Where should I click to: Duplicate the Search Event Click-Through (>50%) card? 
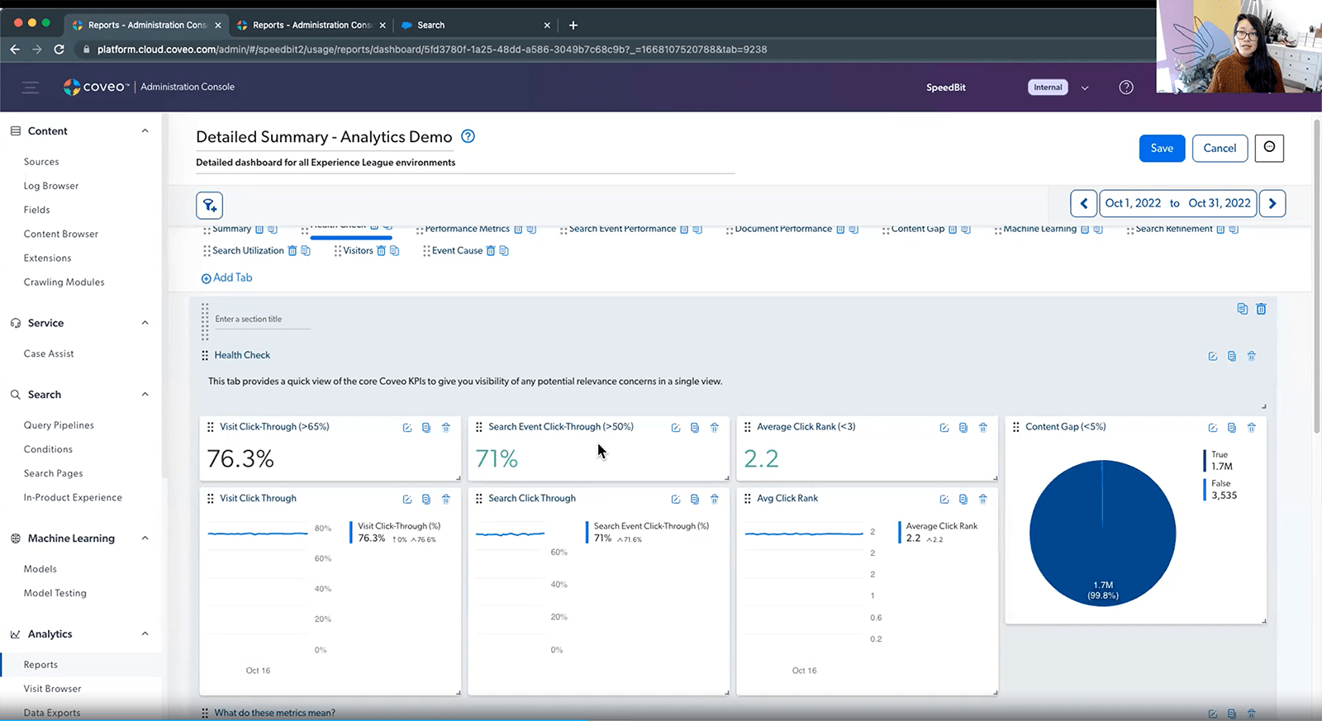695,428
